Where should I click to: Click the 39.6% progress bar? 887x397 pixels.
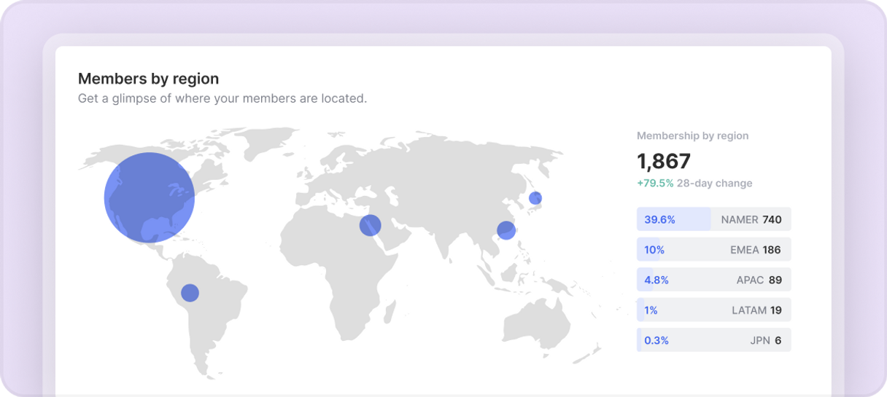click(674, 219)
